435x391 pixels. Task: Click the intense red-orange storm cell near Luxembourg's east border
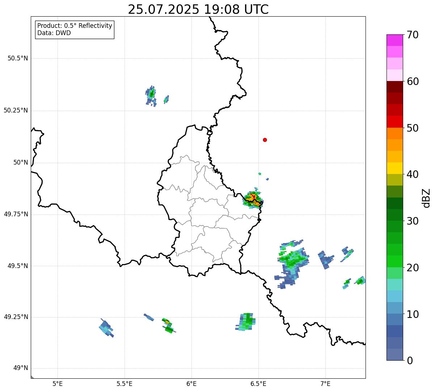253,199
